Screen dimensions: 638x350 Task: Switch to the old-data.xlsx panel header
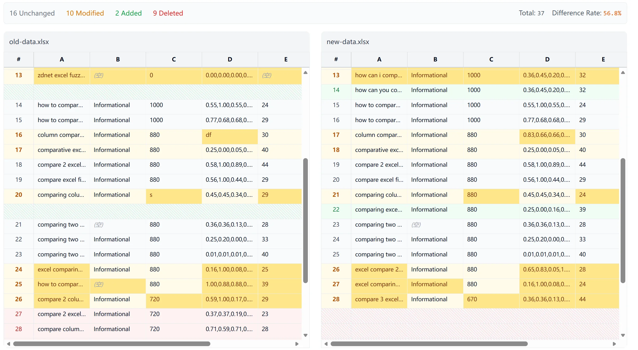tap(29, 41)
